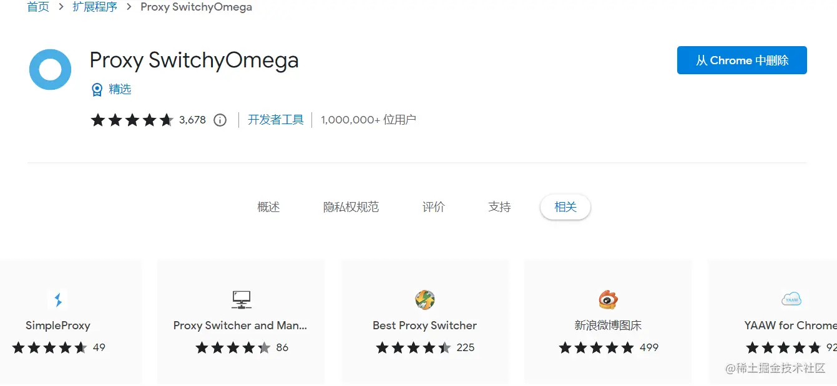The image size is (837, 386).
Task: Open the 支持 tab
Action: click(499, 207)
